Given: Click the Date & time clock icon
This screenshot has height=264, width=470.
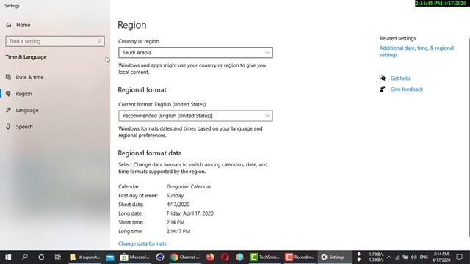Looking at the screenshot, I should 8,77.
